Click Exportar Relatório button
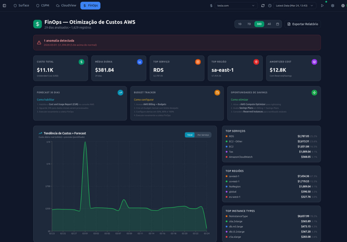Screen dimensions: 347x242 pyautogui.click(x=302, y=24)
